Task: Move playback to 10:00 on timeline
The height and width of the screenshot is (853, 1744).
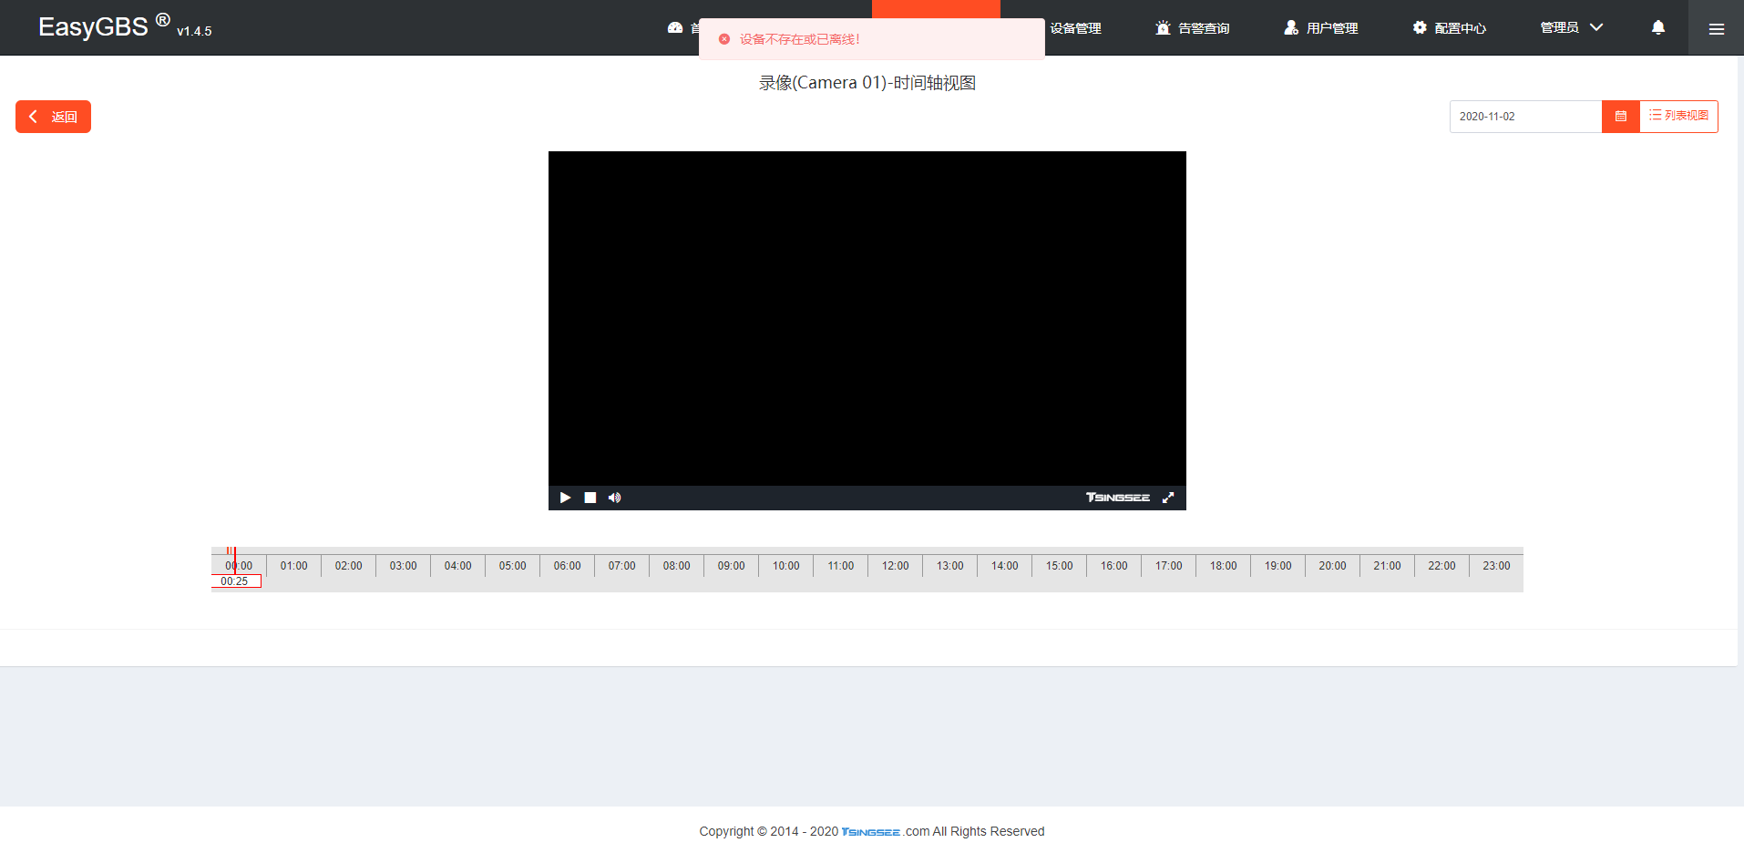Action: pos(785,566)
